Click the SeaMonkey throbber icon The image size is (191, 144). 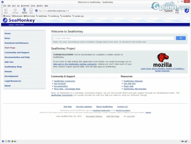coord(187,11)
